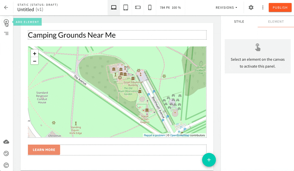294x171 pixels.
Task: Click the copyright icon in sidebar
Action: point(6,165)
